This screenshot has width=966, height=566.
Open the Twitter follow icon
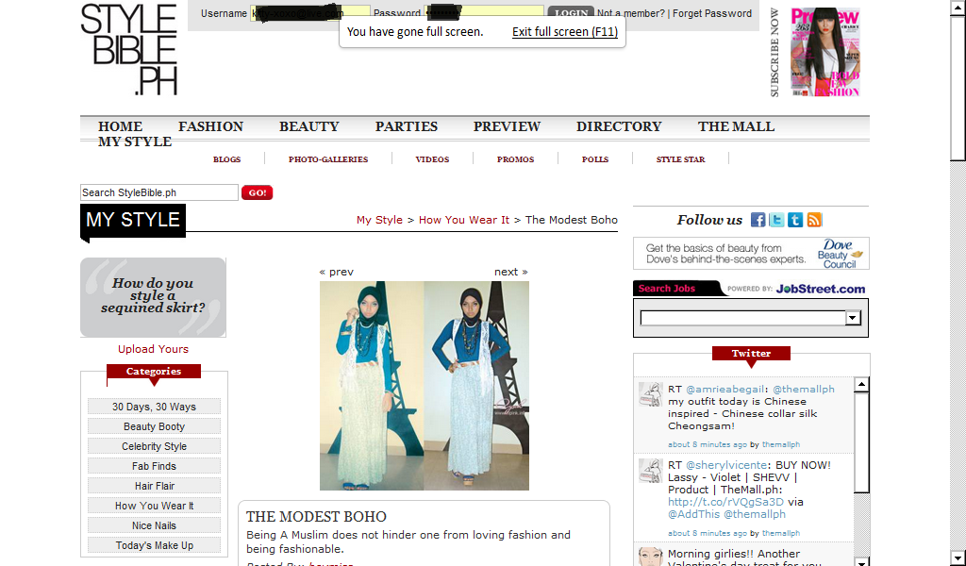click(x=776, y=220)
